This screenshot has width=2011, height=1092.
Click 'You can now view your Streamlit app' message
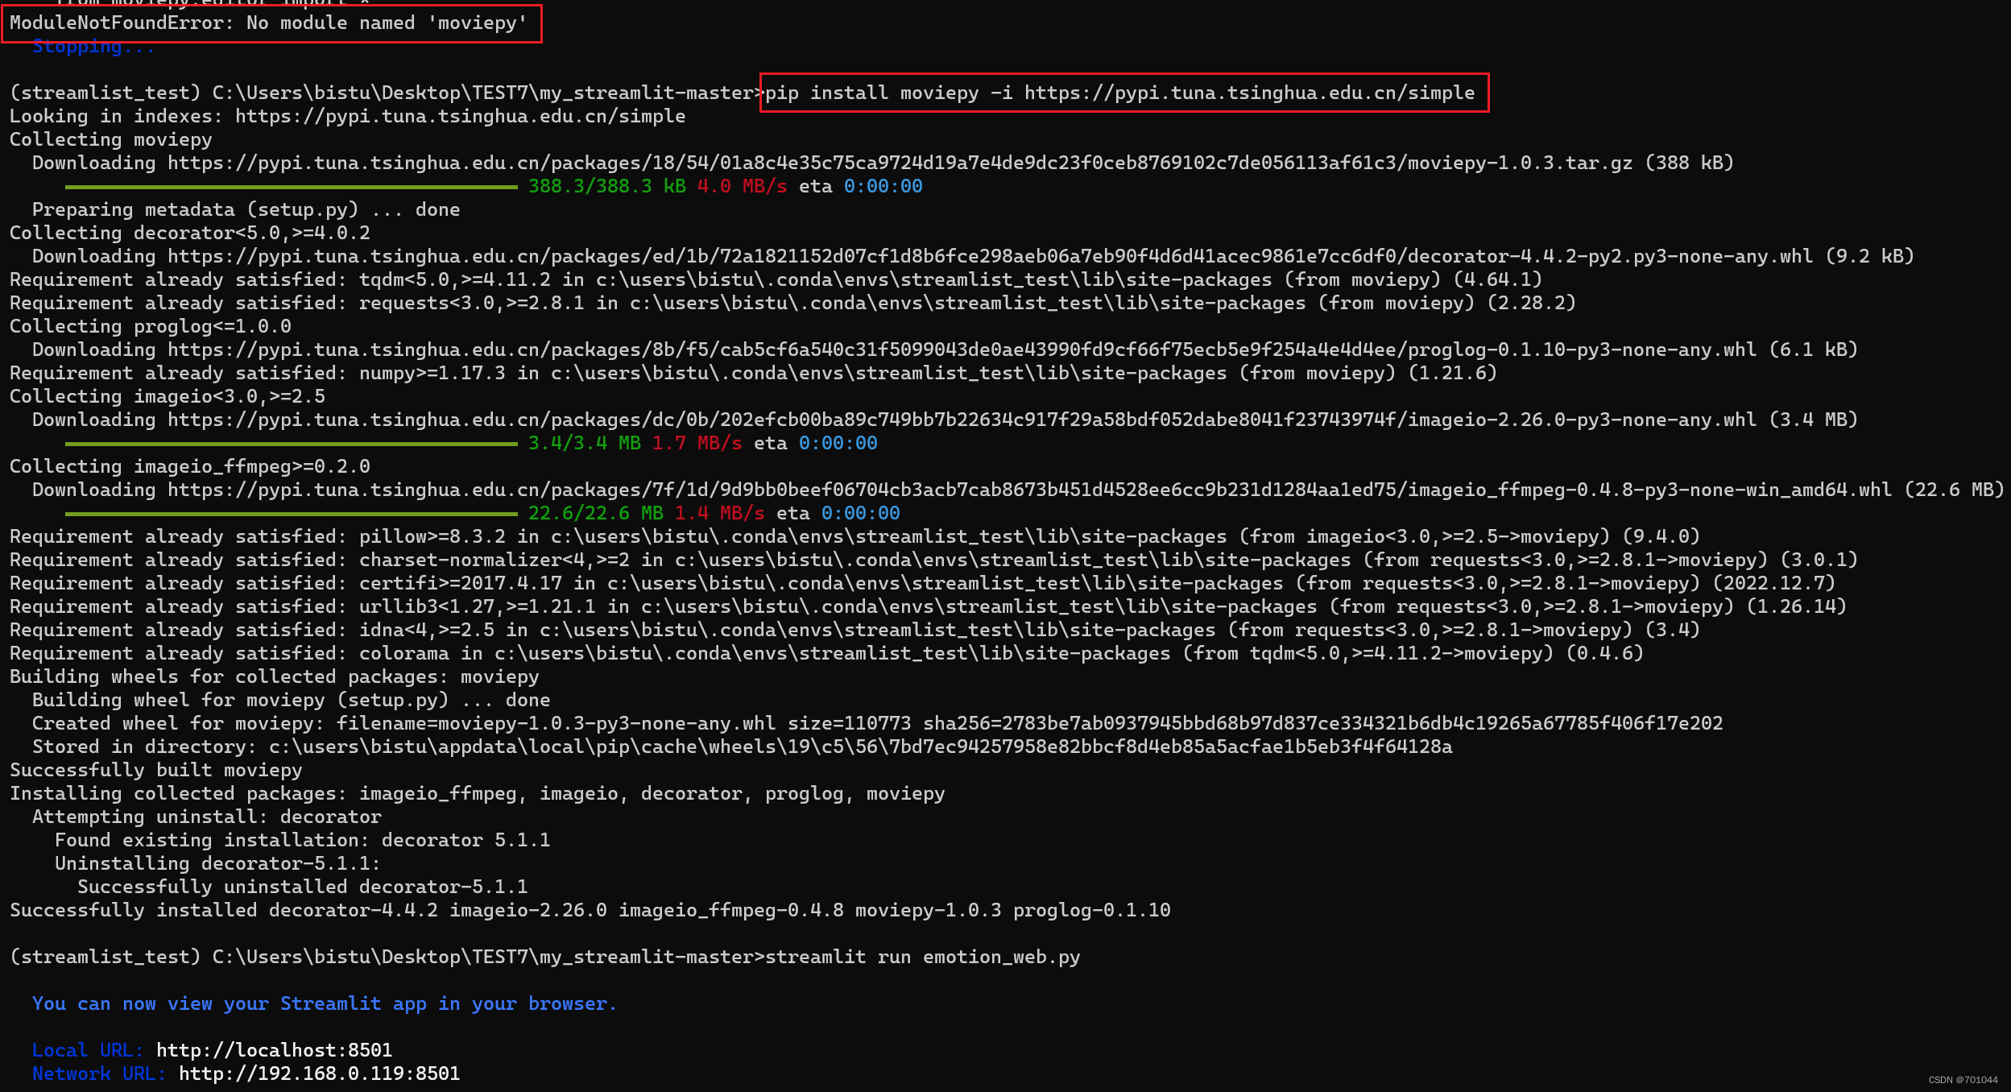[x=325, y=1004]
